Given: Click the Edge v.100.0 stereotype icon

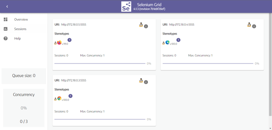Looking at the screenshot, I should point(168,42).
